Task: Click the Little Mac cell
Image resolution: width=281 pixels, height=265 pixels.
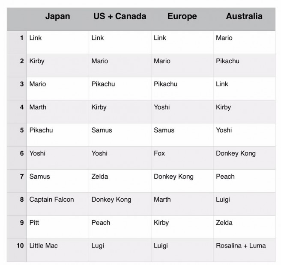Action: coord(43,246)
